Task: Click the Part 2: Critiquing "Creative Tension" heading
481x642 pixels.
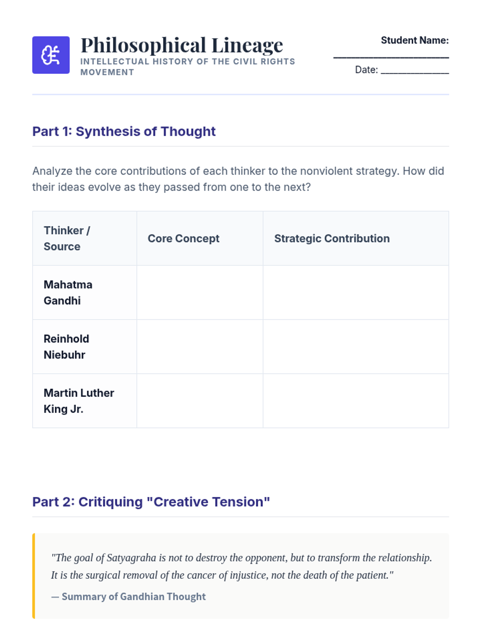Action: (151, 502)
